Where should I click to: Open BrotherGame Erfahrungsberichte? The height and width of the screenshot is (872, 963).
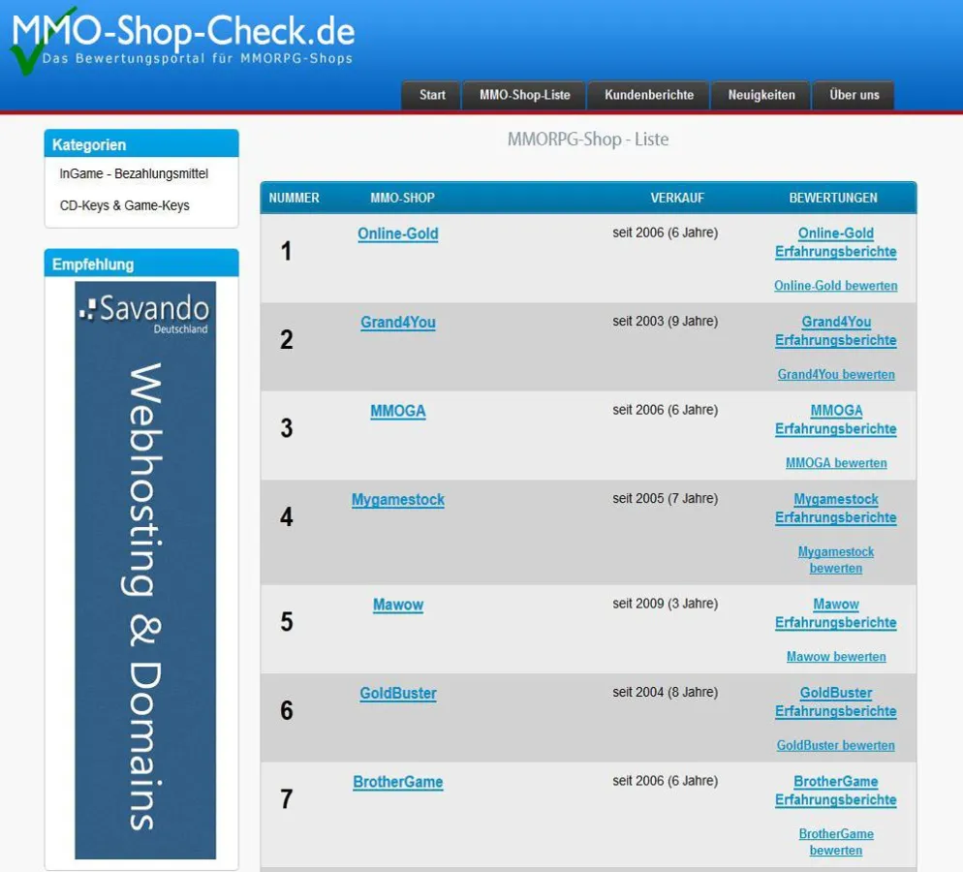[835, 791]
